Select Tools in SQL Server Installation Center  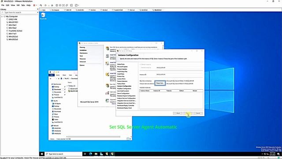pos(81,56)
